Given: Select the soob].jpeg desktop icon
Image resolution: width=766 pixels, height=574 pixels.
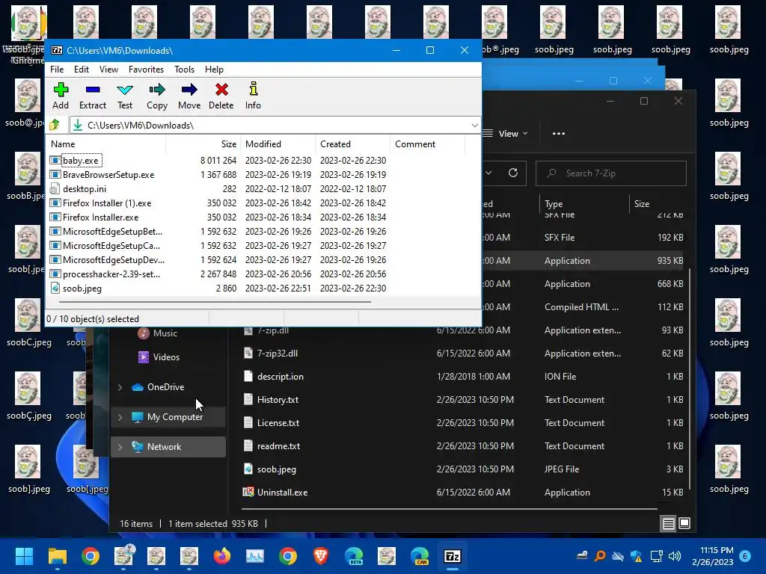Looking at the screenshot, I should [x=28, y=469].
